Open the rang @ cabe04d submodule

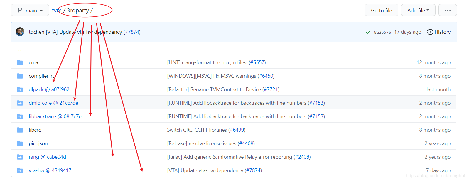coord(47,157)
